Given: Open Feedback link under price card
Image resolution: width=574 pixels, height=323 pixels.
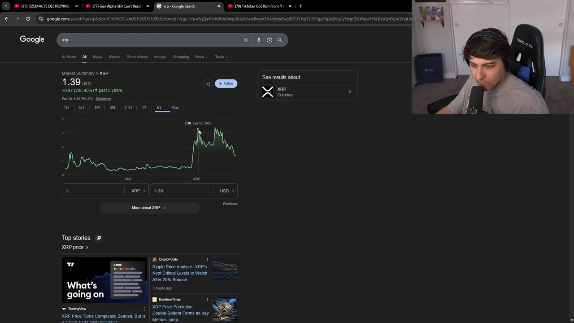Looking at the screenshot, I should click(x=230, y=204).
